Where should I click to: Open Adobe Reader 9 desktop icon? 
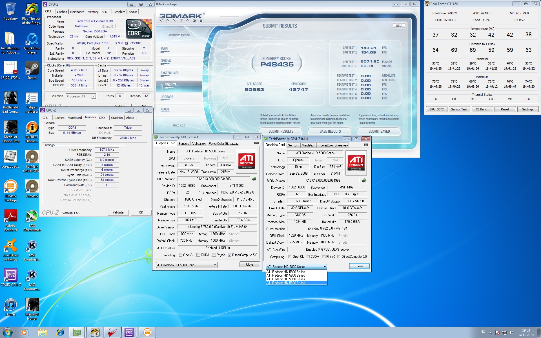pos(11,221)
